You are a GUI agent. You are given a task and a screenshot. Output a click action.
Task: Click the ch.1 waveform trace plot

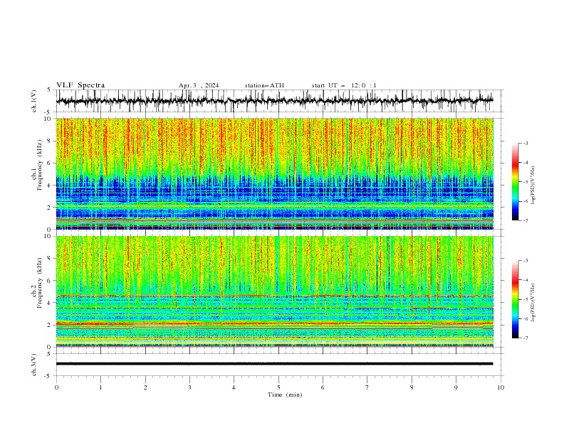click(274, 101)
